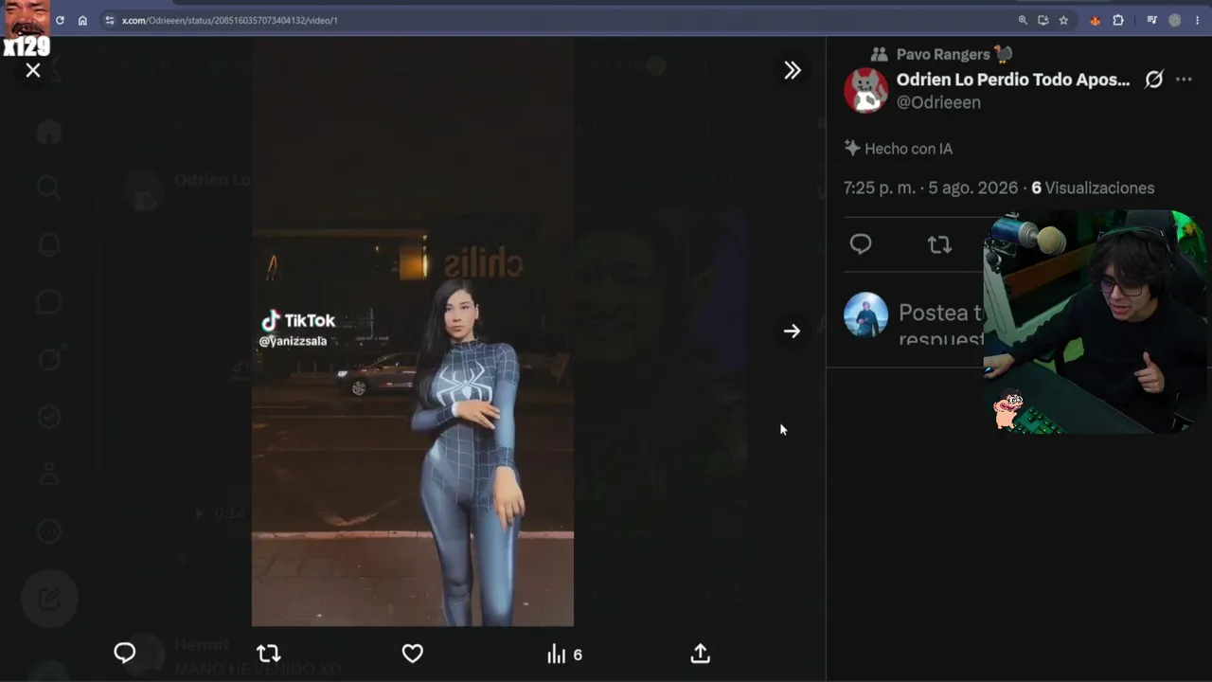This screenshot has width=1212, height=682.
Task: Repost with the side panel retweet icon
Action: click(939, 244)
